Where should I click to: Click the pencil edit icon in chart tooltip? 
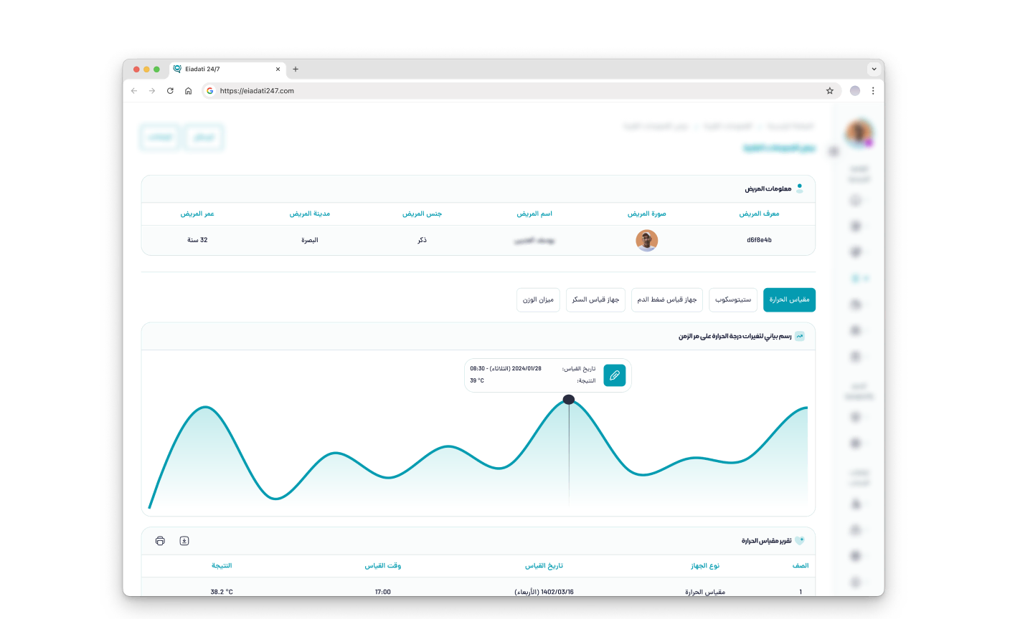click(x=615, y=375)
